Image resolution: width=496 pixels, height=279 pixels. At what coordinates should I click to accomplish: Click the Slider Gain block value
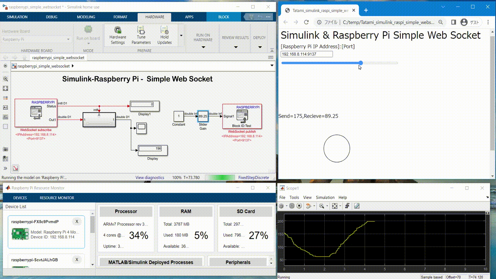click(203, 116)
